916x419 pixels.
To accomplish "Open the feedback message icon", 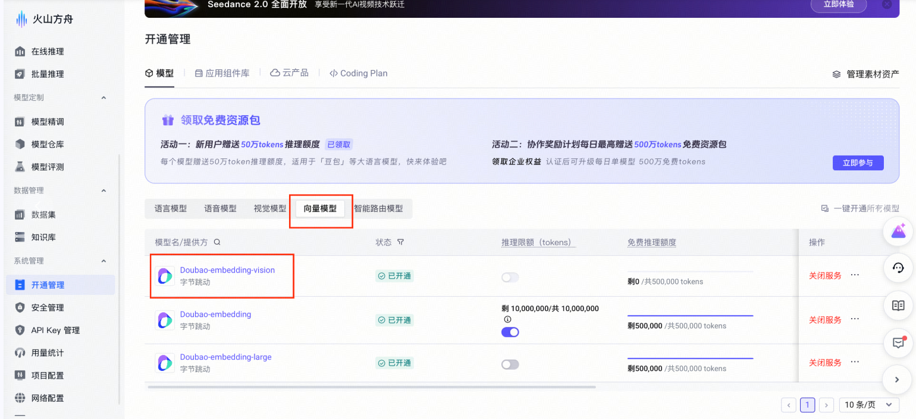I will 898,342.
